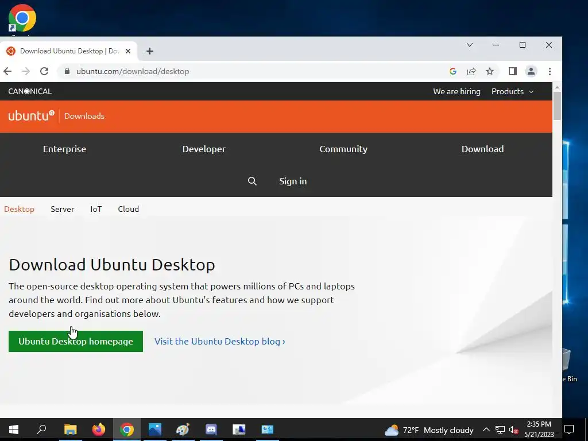The width and height of the screenshot is (588, 441).
Task: Reload the Ubuntu download page
Action: [x=44, y=71]
